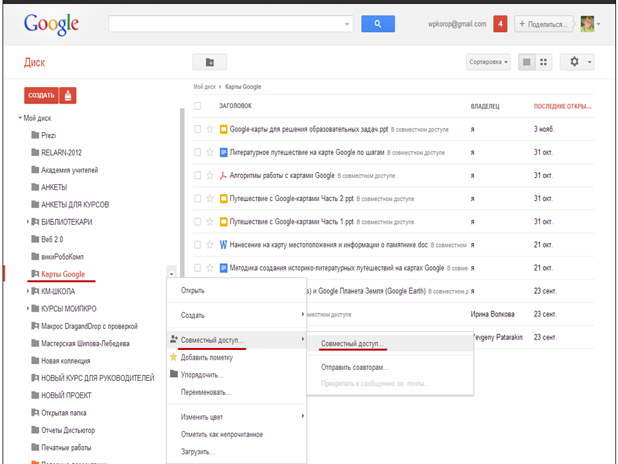Click the dropdown arrow of Карты Google folder
The height and width of the screenshot is (464, 618).
point(171,274)
